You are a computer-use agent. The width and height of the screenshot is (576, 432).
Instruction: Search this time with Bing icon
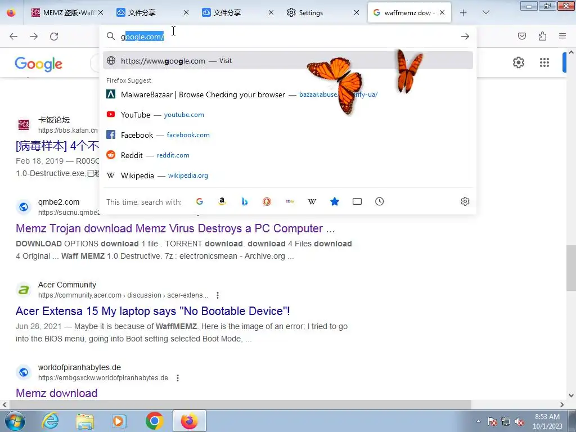click(244, 201)
